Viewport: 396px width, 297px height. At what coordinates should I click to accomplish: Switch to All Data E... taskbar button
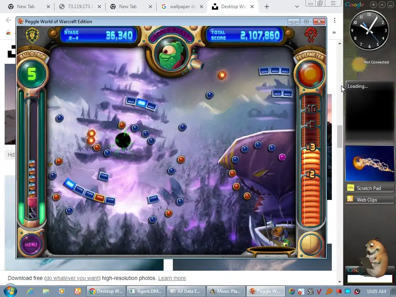coord(186,291)
